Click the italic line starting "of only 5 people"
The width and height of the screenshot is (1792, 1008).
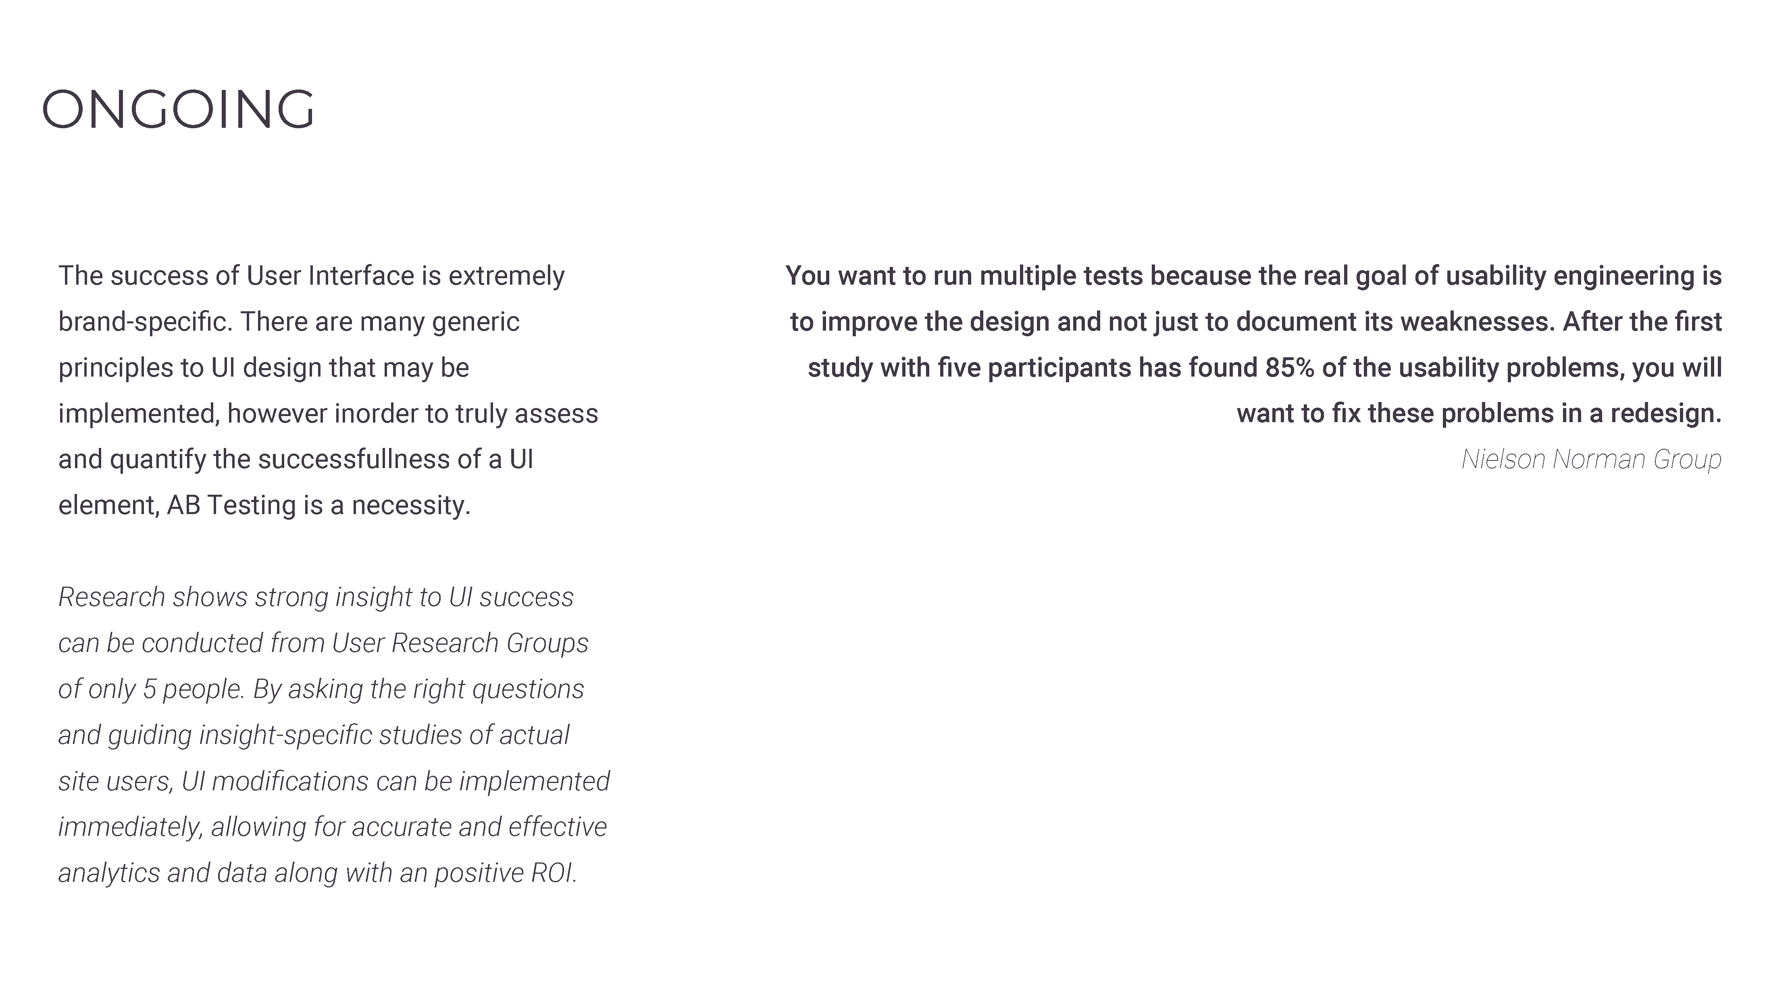tap(321, 689)
